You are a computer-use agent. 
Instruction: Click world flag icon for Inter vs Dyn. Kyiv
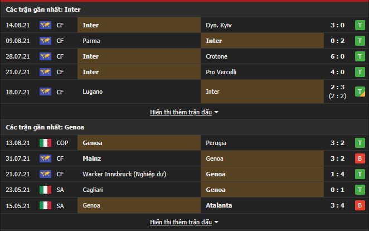[x=45, y=25]
